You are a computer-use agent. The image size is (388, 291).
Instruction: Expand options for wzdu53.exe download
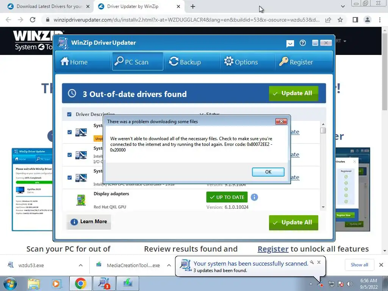(x=81, y=265)
